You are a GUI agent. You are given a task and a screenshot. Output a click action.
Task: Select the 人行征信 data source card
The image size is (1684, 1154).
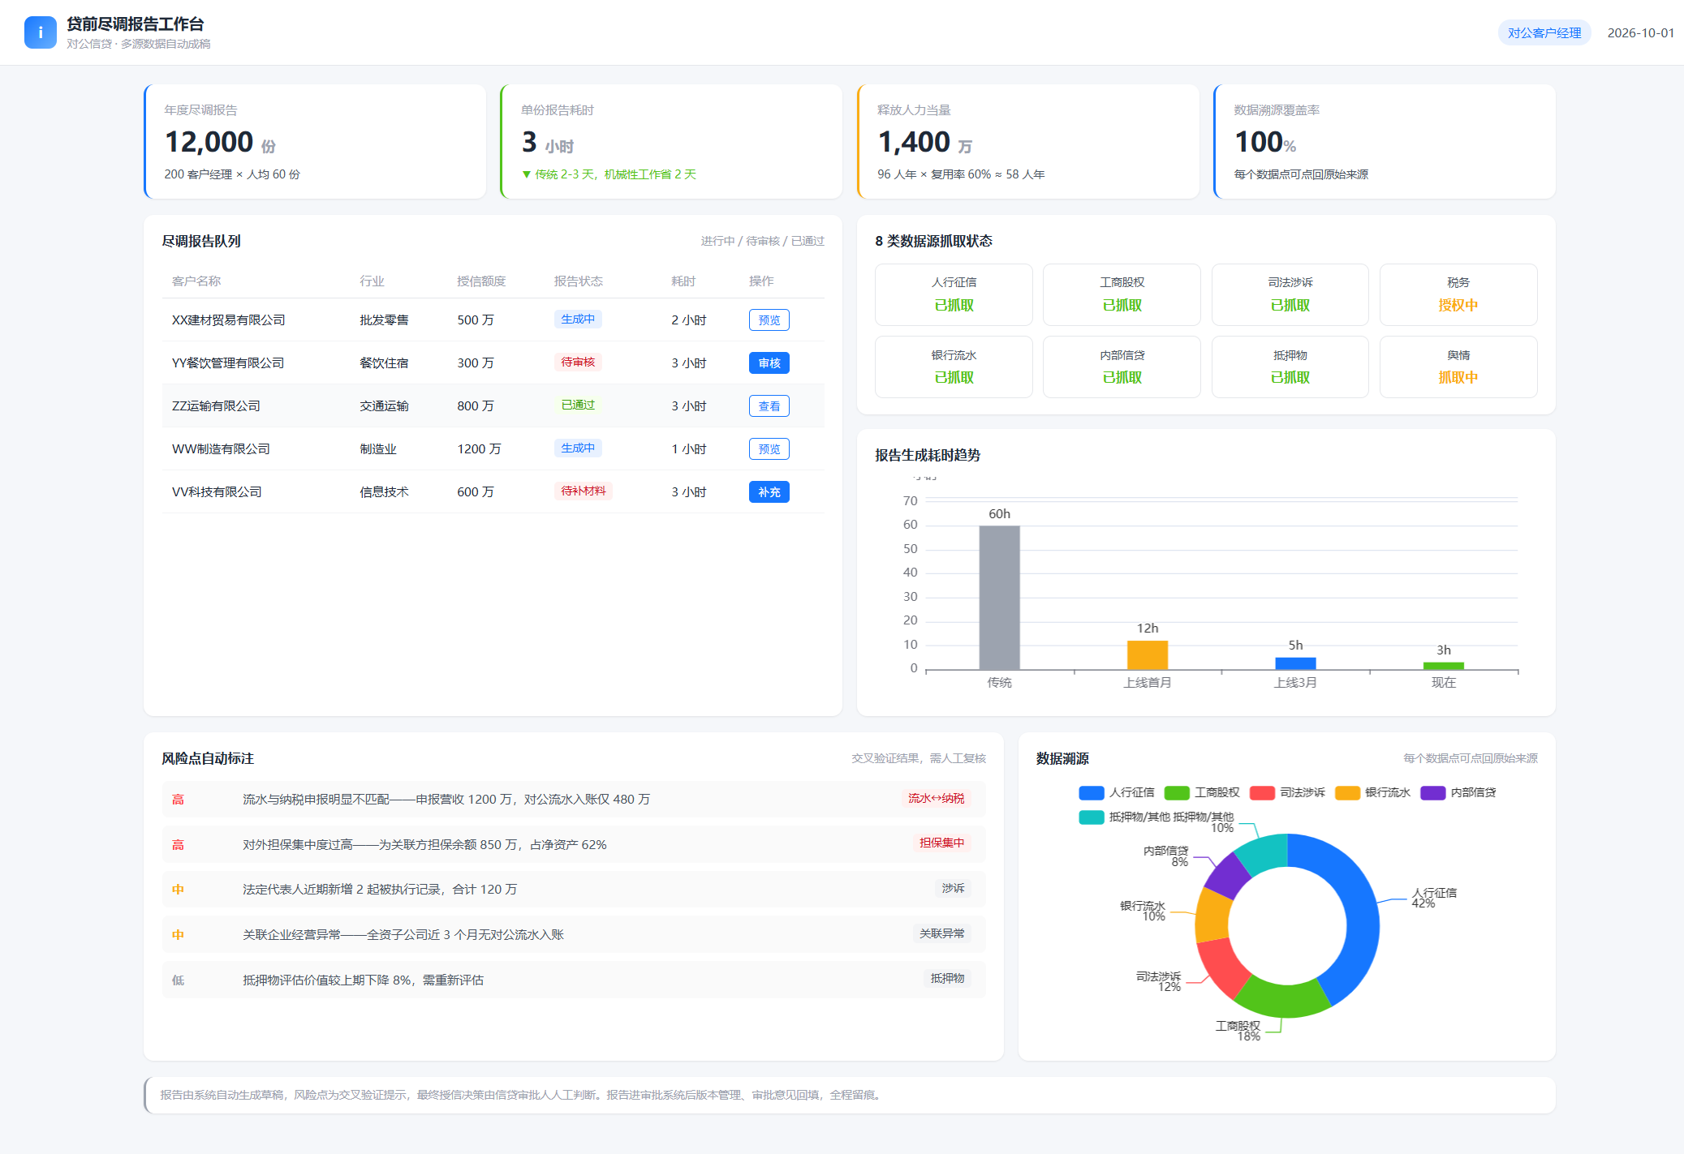tap(954, 294)
